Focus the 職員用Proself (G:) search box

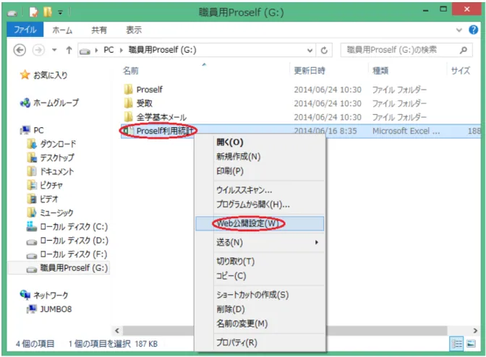click(406, 50)
